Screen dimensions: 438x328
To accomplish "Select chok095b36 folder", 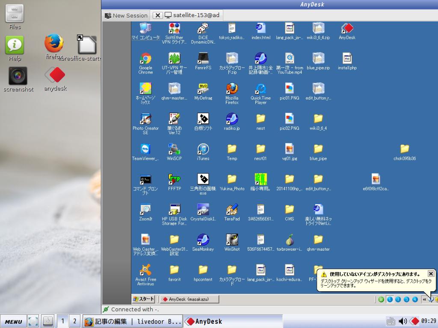I will (405, 152).
